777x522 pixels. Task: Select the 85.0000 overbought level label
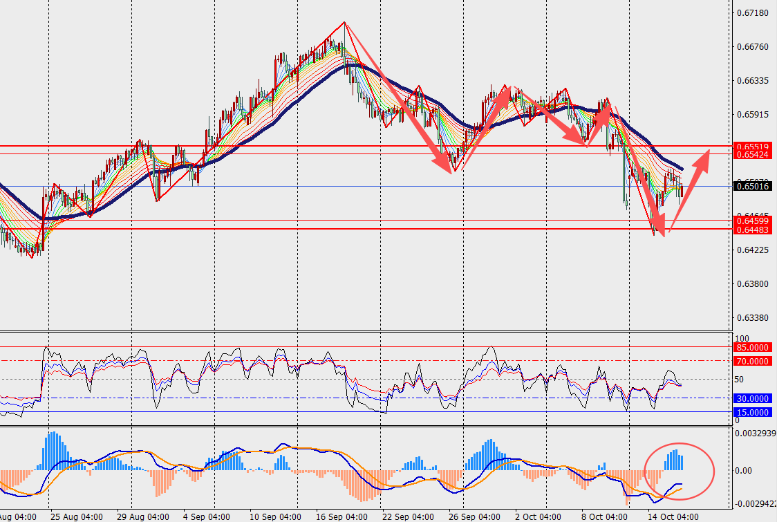coord(751,348)
